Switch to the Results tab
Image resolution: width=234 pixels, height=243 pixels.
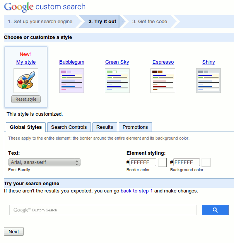(x=105, y=127)
